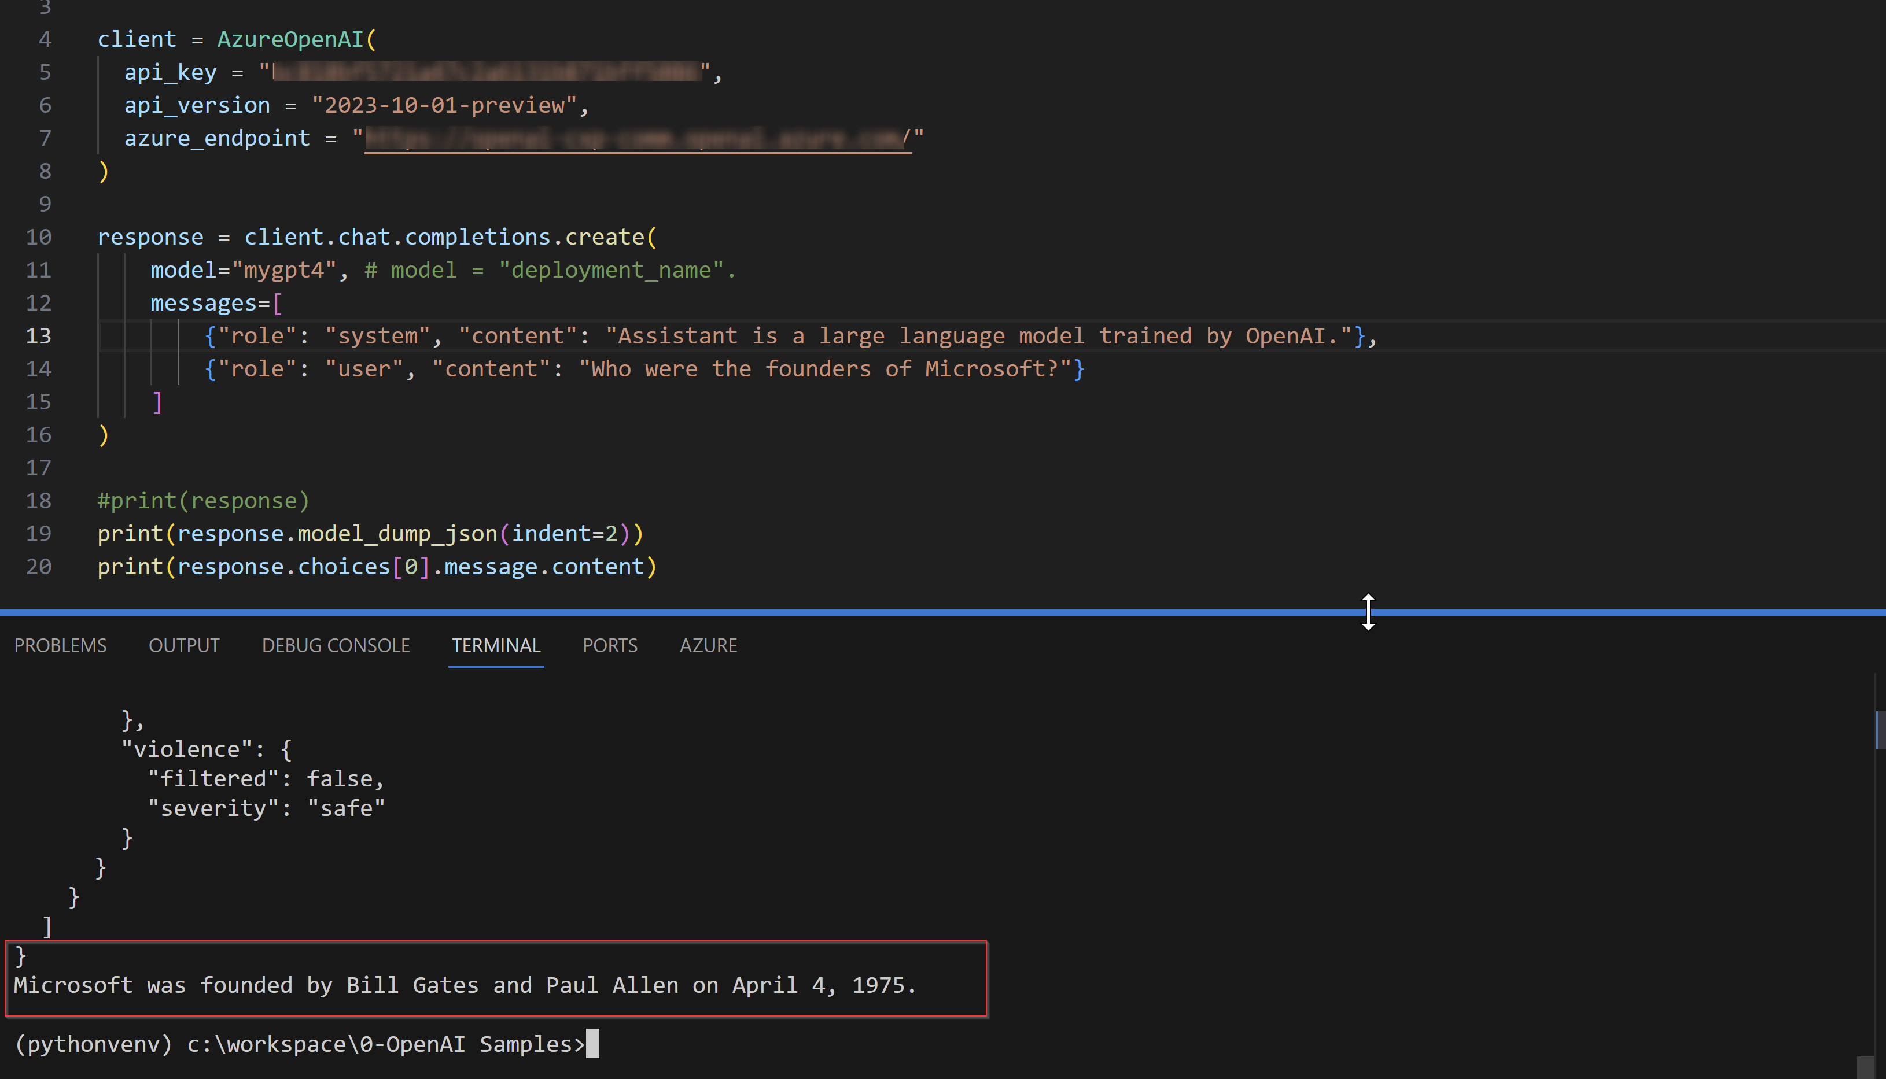Select the TERMINAL tab
The width and height of the screenshot is (1886, 1079).
pyautogui.click(x=496, y=645)
